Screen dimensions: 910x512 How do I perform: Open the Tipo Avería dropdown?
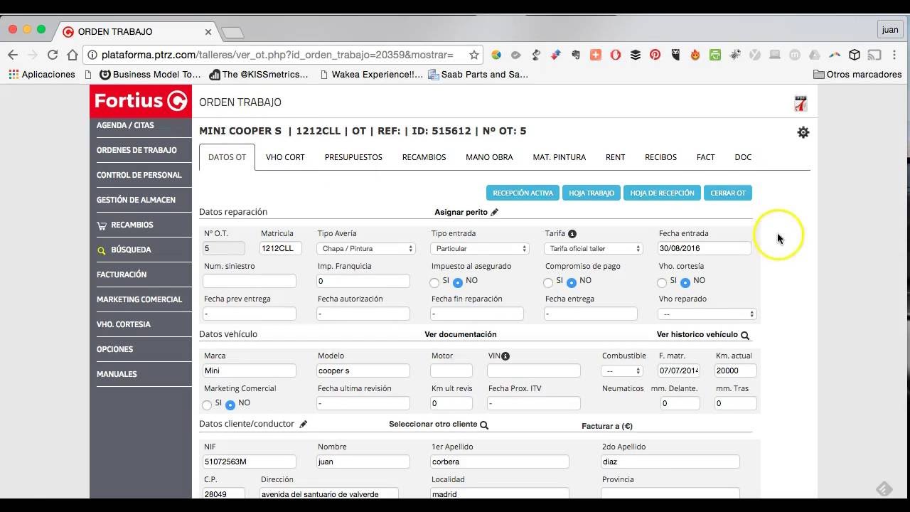[x=366, y=248]
